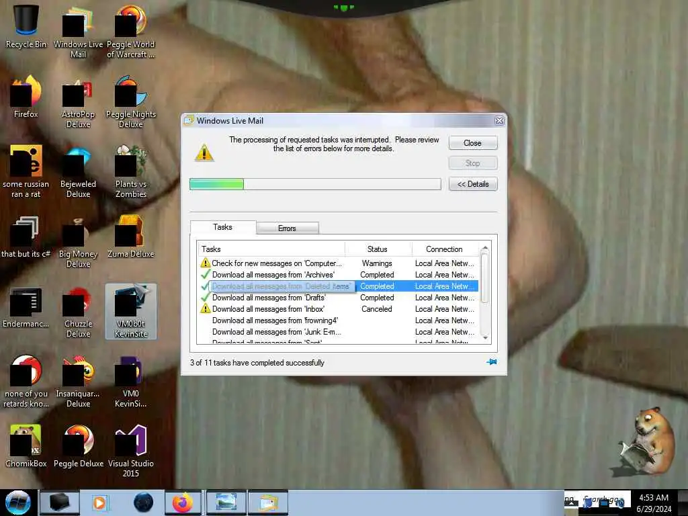
Task: Select the 'none of you' desktop icon
Action: [26, 381]
